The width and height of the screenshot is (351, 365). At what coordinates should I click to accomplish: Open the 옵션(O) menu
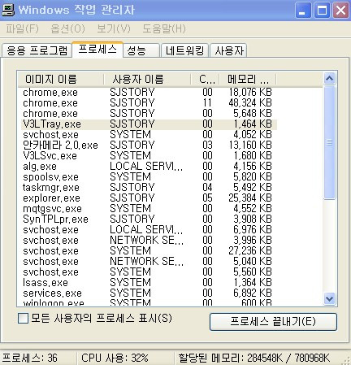pyautogui.click(x=67, y=28)
